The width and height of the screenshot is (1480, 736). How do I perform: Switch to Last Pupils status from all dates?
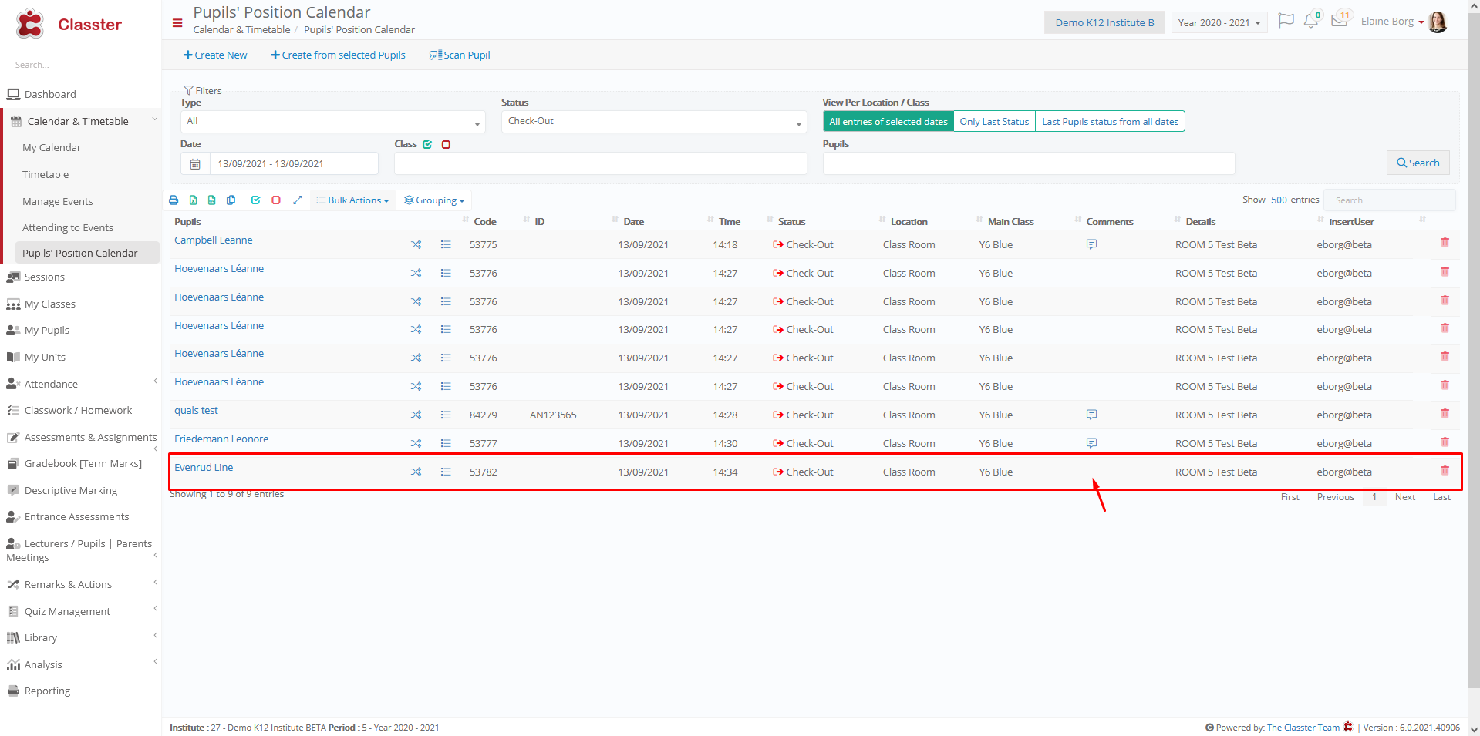(x=1110, y=122)
